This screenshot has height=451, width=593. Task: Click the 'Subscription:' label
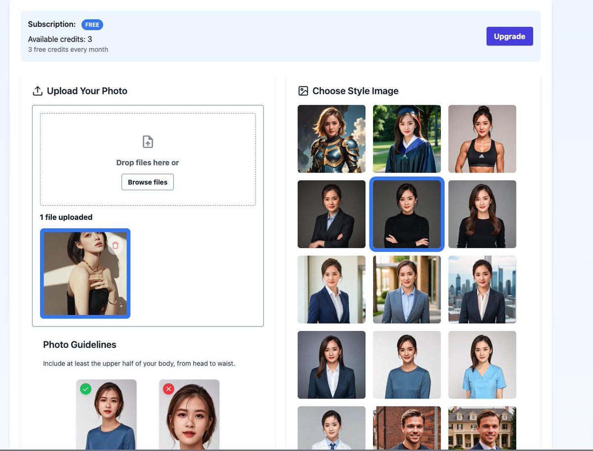52,24
